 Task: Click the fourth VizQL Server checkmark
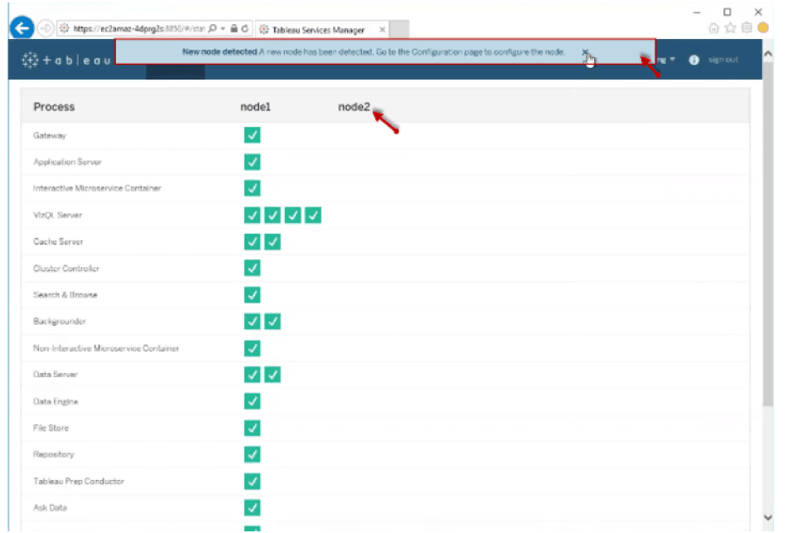(313, 215)
